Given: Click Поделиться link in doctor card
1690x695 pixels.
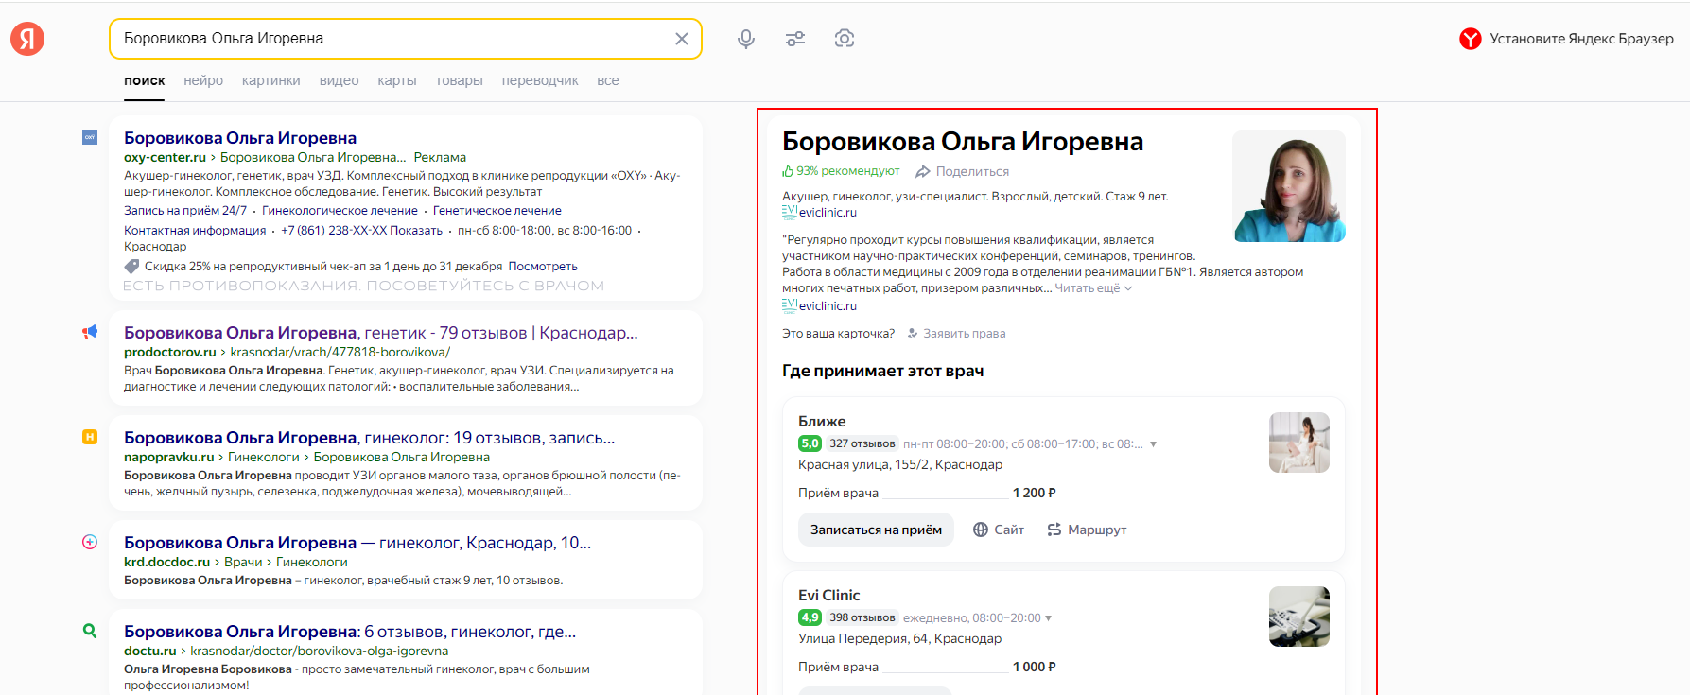Looking at the screenshot, I should coord(972,171).
